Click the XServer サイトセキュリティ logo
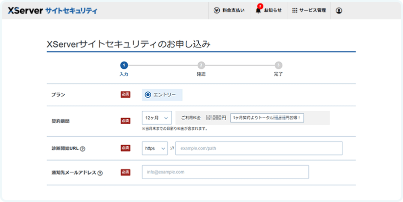 pyautogui.click(x=53, y=10)
